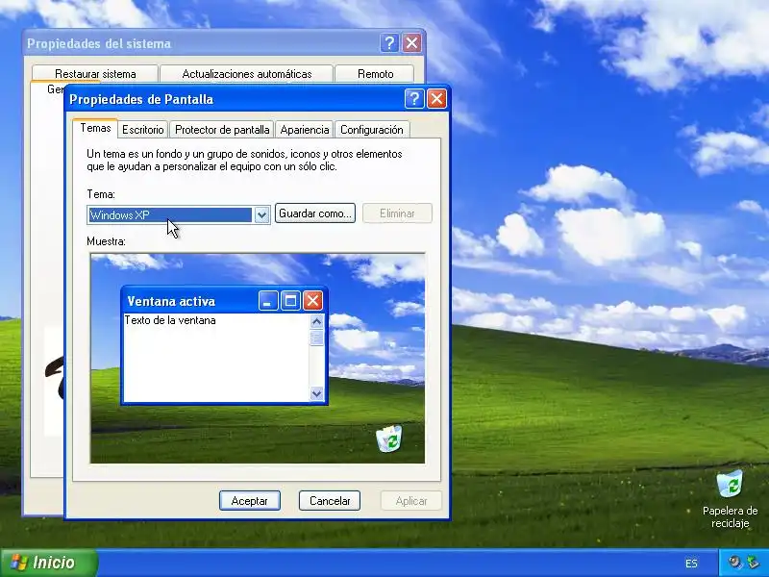
Task: Select the Temas tab
Action: [x=95, y=128]
